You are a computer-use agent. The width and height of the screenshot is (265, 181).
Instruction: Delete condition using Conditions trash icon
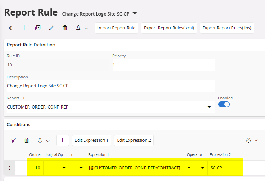27,140
